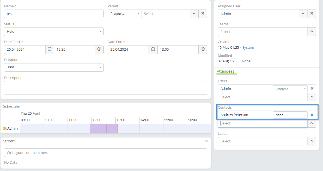323x171 pixels.
Task: Click the Description text area
Action: [x=105, y=88]
